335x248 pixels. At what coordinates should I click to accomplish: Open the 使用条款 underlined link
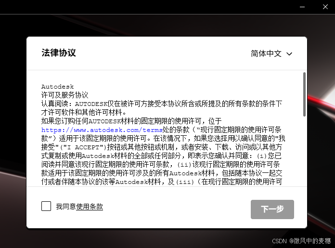[x=90, y=207]
